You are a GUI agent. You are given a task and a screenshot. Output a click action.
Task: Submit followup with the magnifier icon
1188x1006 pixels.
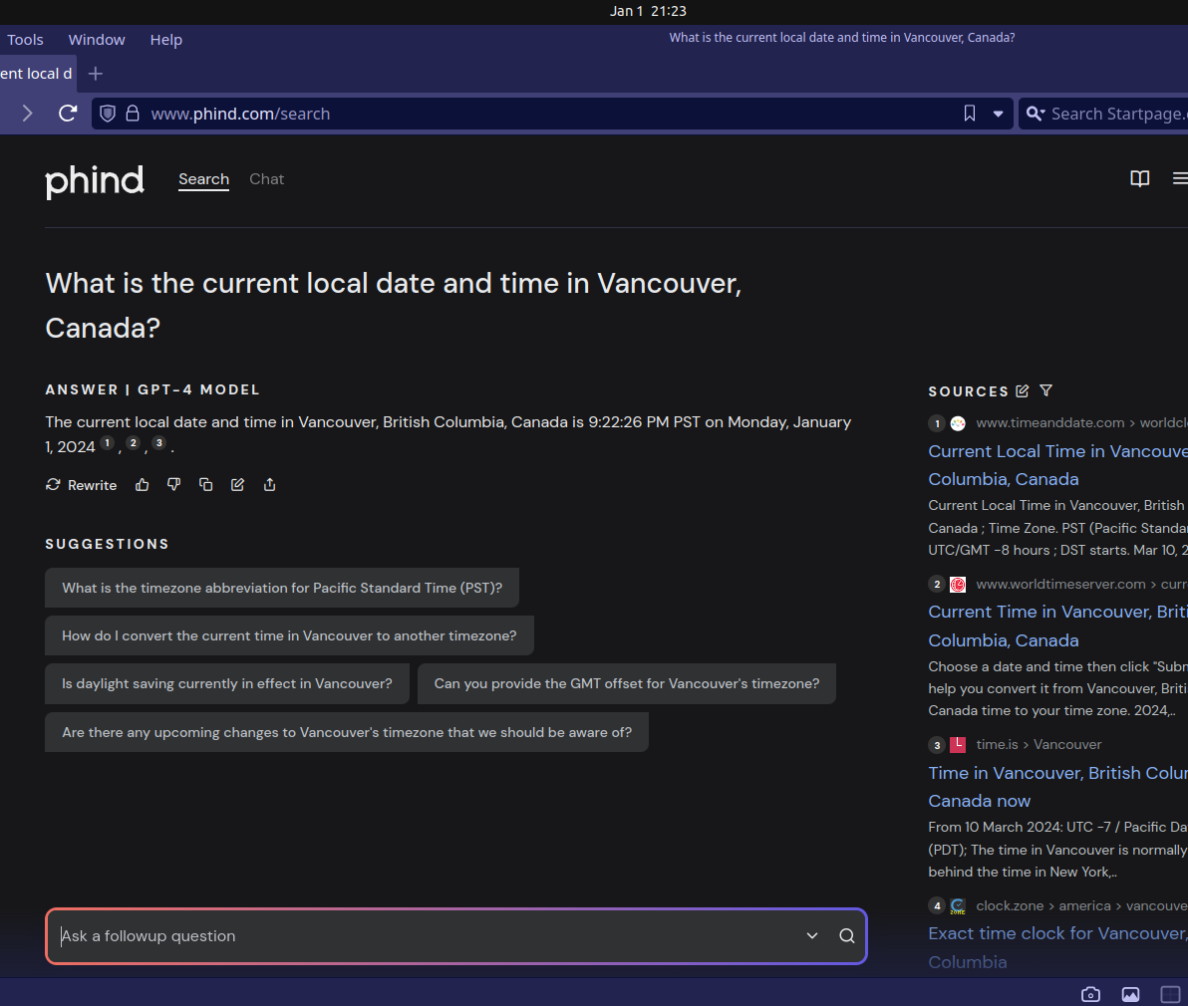tap(847, 935)
